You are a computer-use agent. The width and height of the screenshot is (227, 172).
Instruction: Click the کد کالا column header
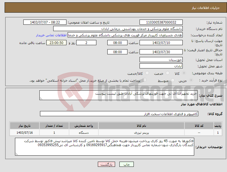(x=199, y=126)
